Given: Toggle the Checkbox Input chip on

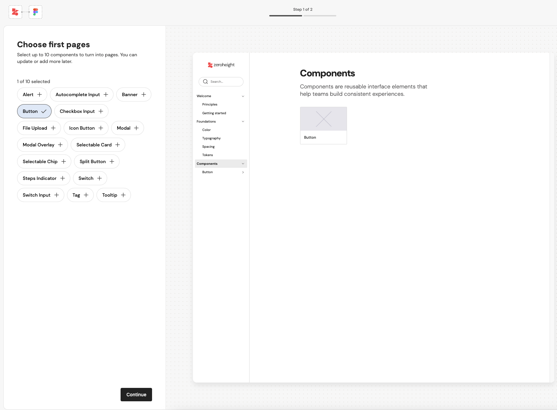Looking at the screenshot, I should point(81,111).
